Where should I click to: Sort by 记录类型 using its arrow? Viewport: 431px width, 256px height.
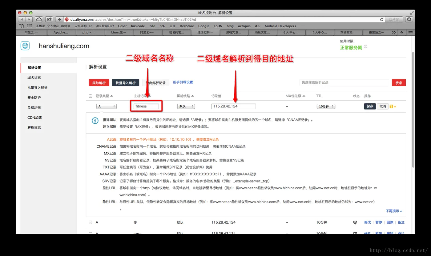tap(112, 96)
